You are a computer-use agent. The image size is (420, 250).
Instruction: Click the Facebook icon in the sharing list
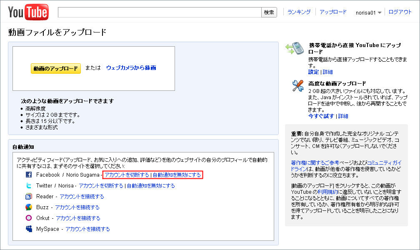tap(29, 175)
